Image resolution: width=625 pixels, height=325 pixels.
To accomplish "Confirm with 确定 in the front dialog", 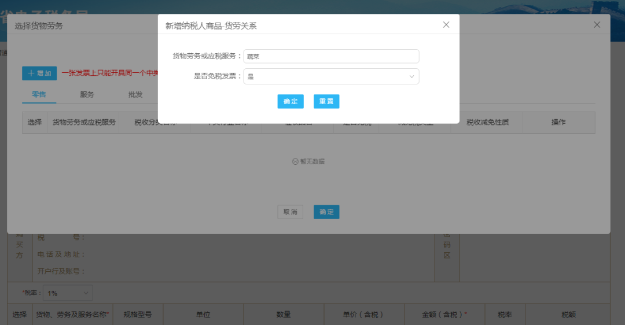I will (x=291, y=102).
